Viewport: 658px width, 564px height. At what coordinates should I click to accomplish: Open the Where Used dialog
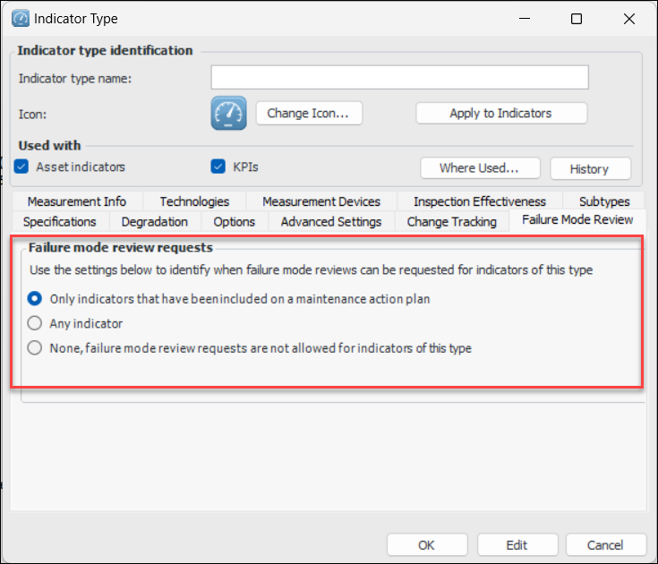(479, 168)
